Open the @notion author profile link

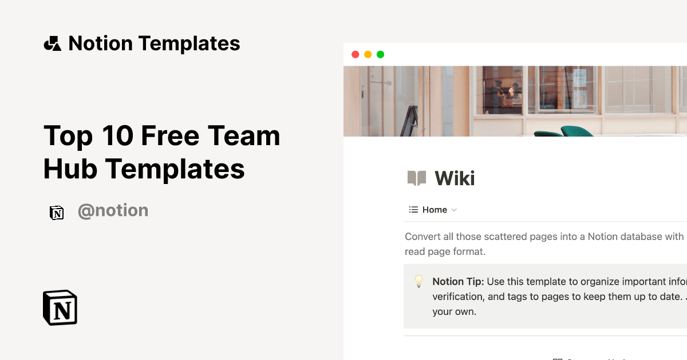coord(113,210)
